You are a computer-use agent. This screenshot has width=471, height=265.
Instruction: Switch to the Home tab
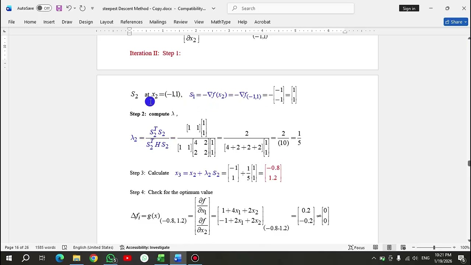(30, 22)
